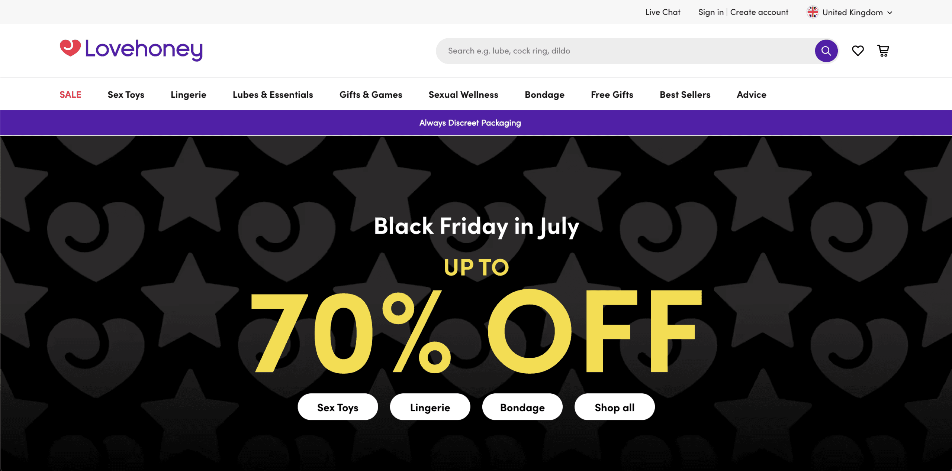Click inside the search input field
Viewport: 952px width, 471px height.
coord(595,51)
